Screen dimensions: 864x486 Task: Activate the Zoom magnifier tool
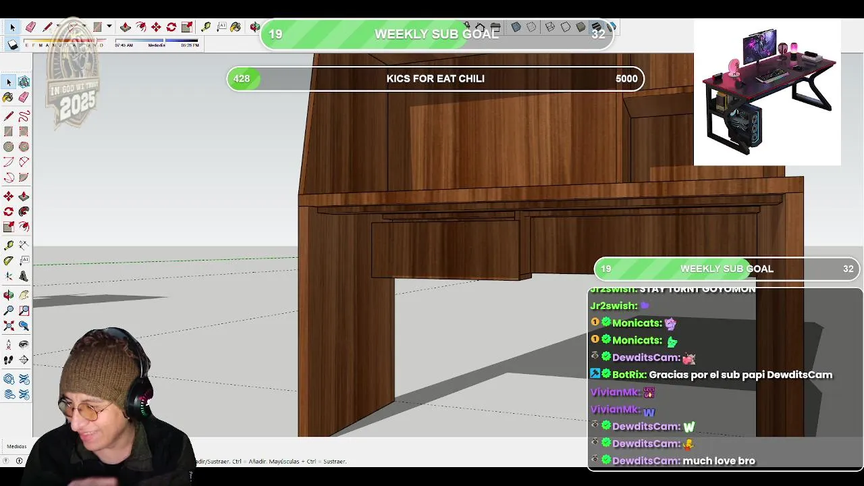[x=9, y=310]
